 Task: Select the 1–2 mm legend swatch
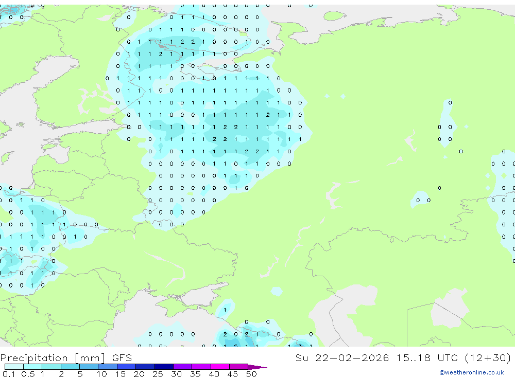pyautogui.click(x=51, y=367)
